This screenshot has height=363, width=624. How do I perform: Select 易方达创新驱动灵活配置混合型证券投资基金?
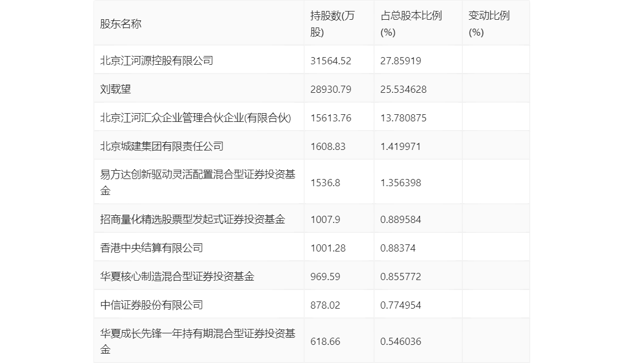tap(198, 183)
